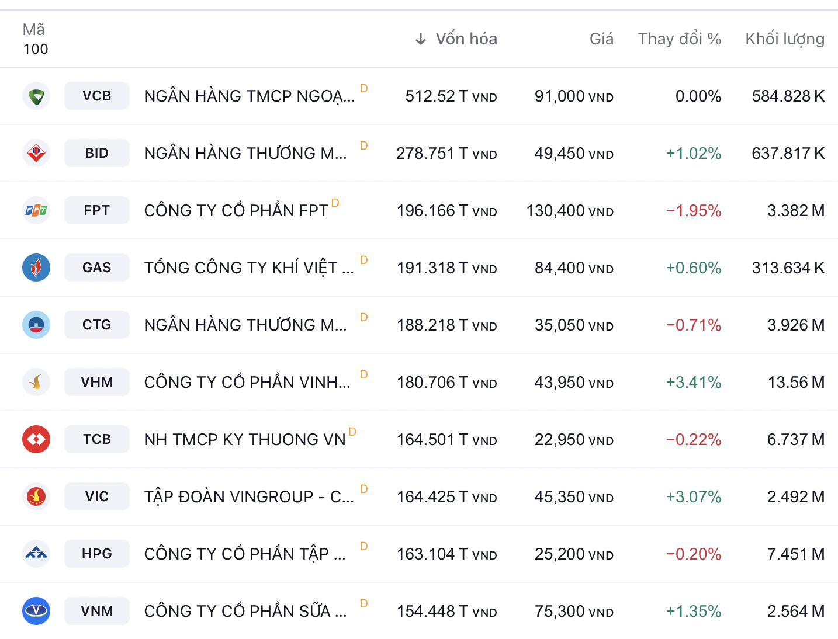This screenshot has height=639, width=838.
Task: Click the Vinamilk VNM logo icon
Action: [36, 611]
